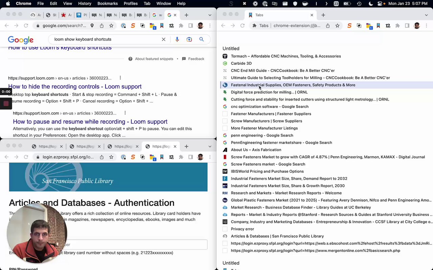Share the Tabs extension page via share icon

click(328, 26)
